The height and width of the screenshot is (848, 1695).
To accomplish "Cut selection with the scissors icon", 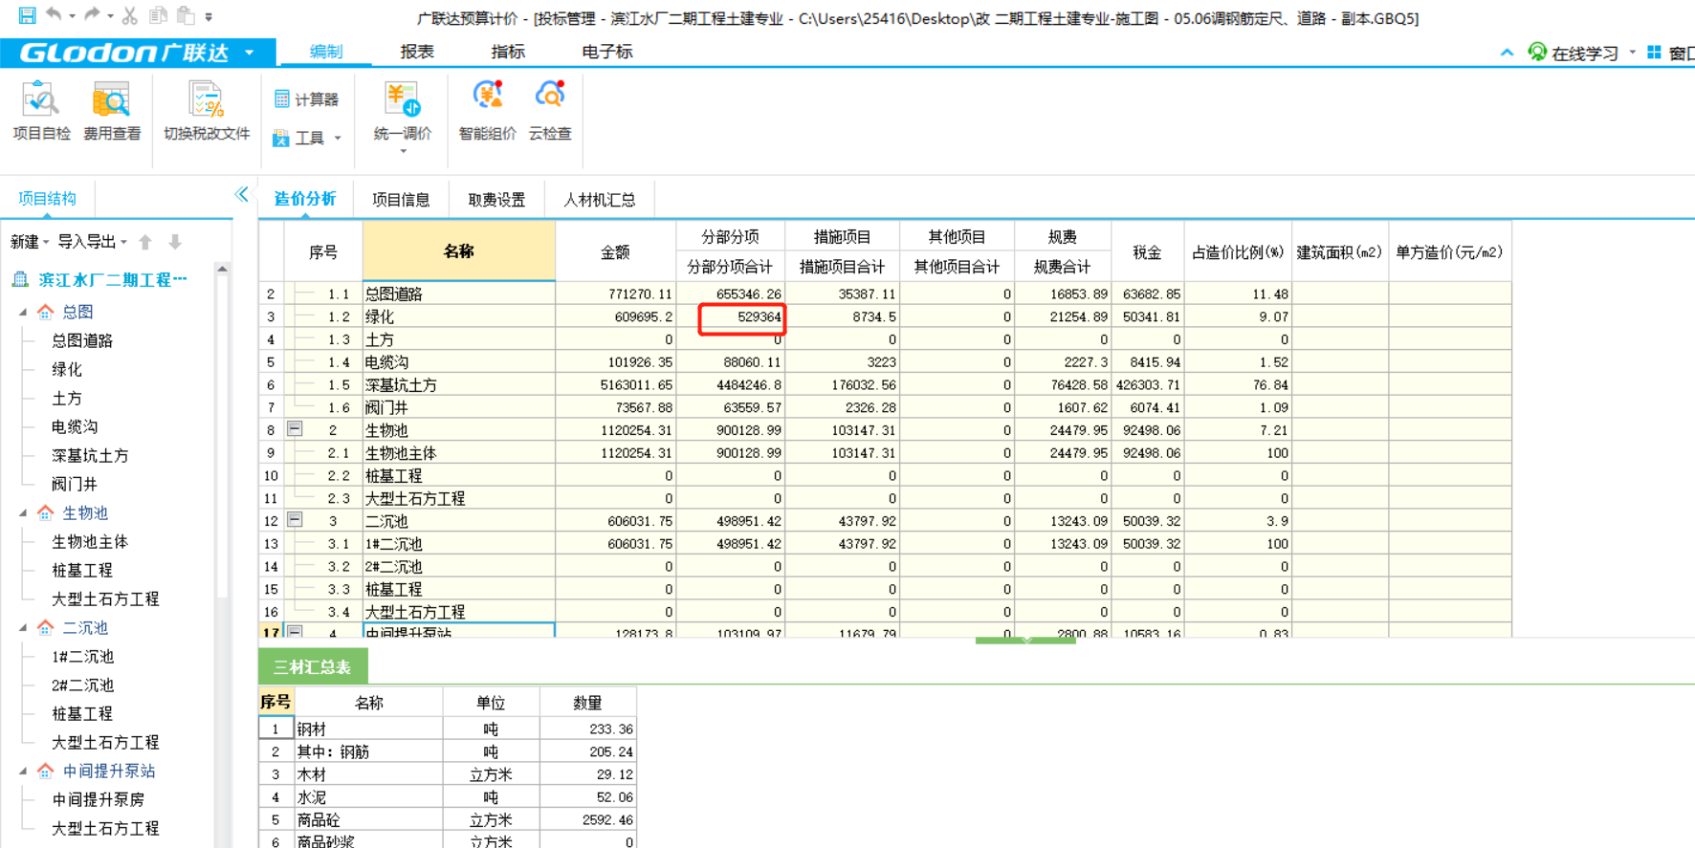I will click(130, 15).
